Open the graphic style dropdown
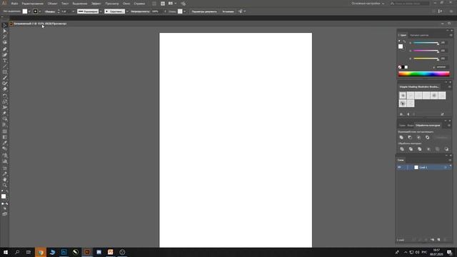 click(x=184, y=11)
